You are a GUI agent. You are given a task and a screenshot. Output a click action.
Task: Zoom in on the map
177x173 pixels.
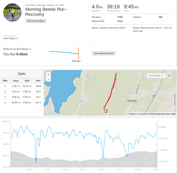(x=48, y=74)
